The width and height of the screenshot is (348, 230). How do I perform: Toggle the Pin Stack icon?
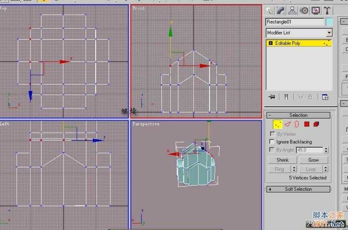271,97
